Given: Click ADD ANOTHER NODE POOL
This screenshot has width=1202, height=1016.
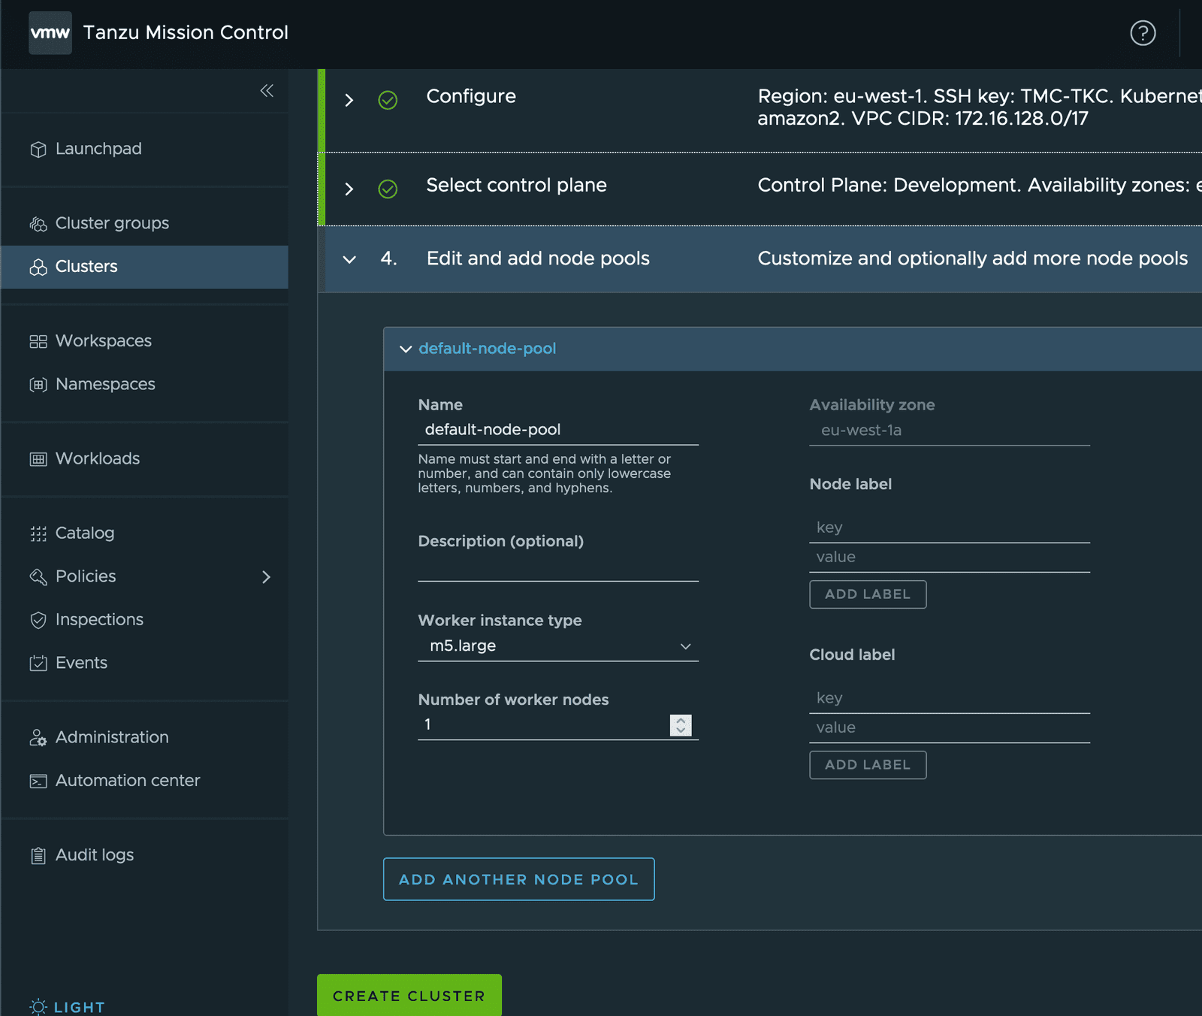Looking at the screenshot, I should (x=518, y=879).
